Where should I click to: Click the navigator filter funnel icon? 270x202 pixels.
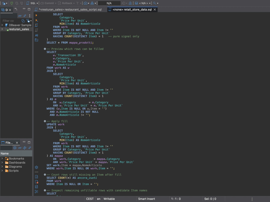28,21
